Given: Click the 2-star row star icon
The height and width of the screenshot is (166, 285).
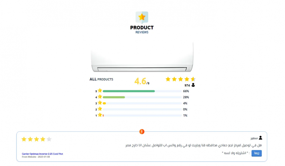Looking at the screenshot, I should coord(100,109).
